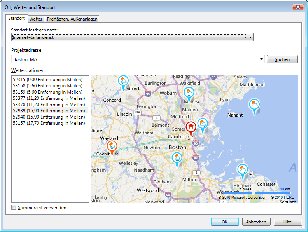Click the red home project location pin
This screenshot has width=308, height=232.
[191, 128]
